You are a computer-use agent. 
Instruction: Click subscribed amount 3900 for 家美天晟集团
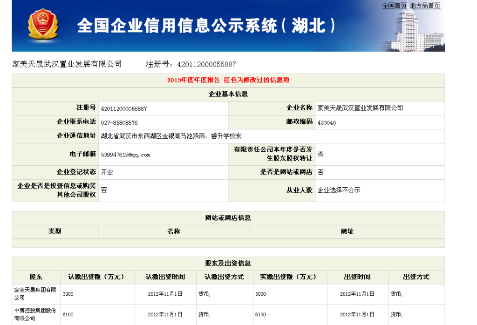coord(68,294)
